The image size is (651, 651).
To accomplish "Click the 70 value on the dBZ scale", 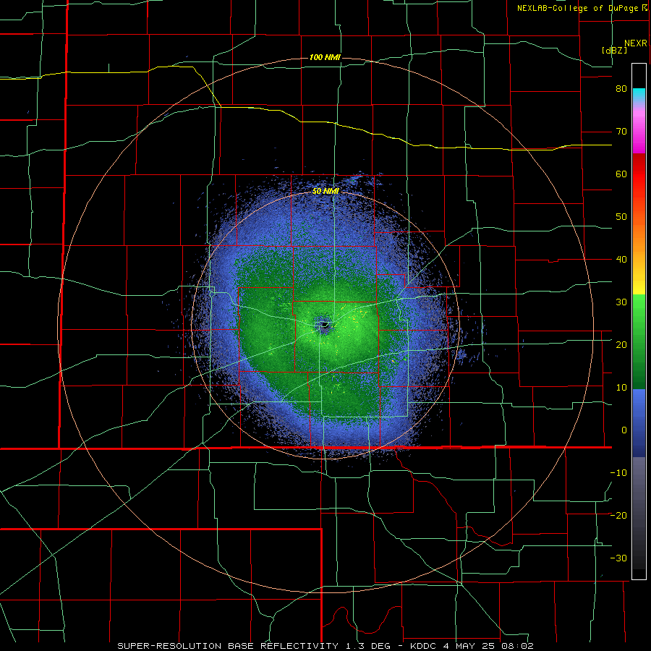I will click(x=621, y=132).
